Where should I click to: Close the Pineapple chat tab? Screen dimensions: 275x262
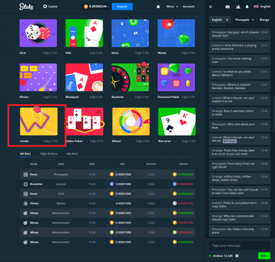coord(253,20)
